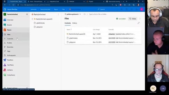Open Compliance in the sidebar
The height and width of the screenshot is (95, 169).
click(x=11, y=75)
